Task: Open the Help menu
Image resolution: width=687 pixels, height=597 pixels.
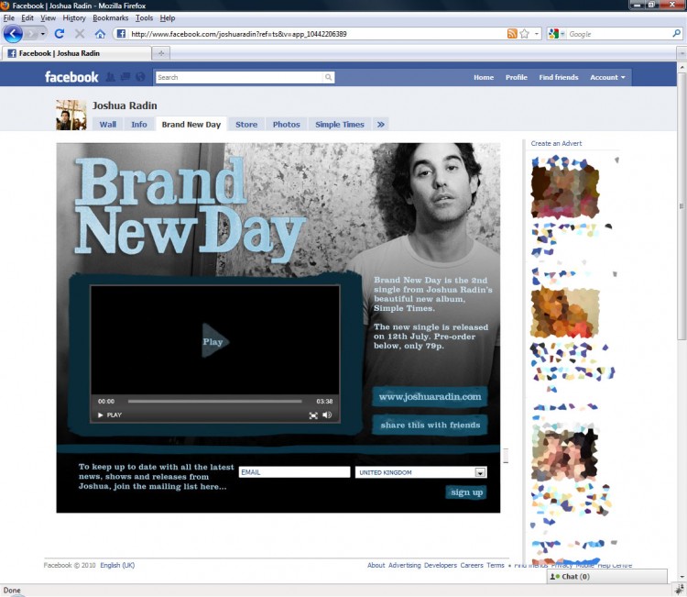Action: tap(168, 18)
